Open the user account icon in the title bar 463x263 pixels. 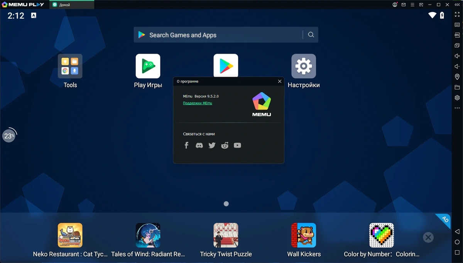[395, 5]
